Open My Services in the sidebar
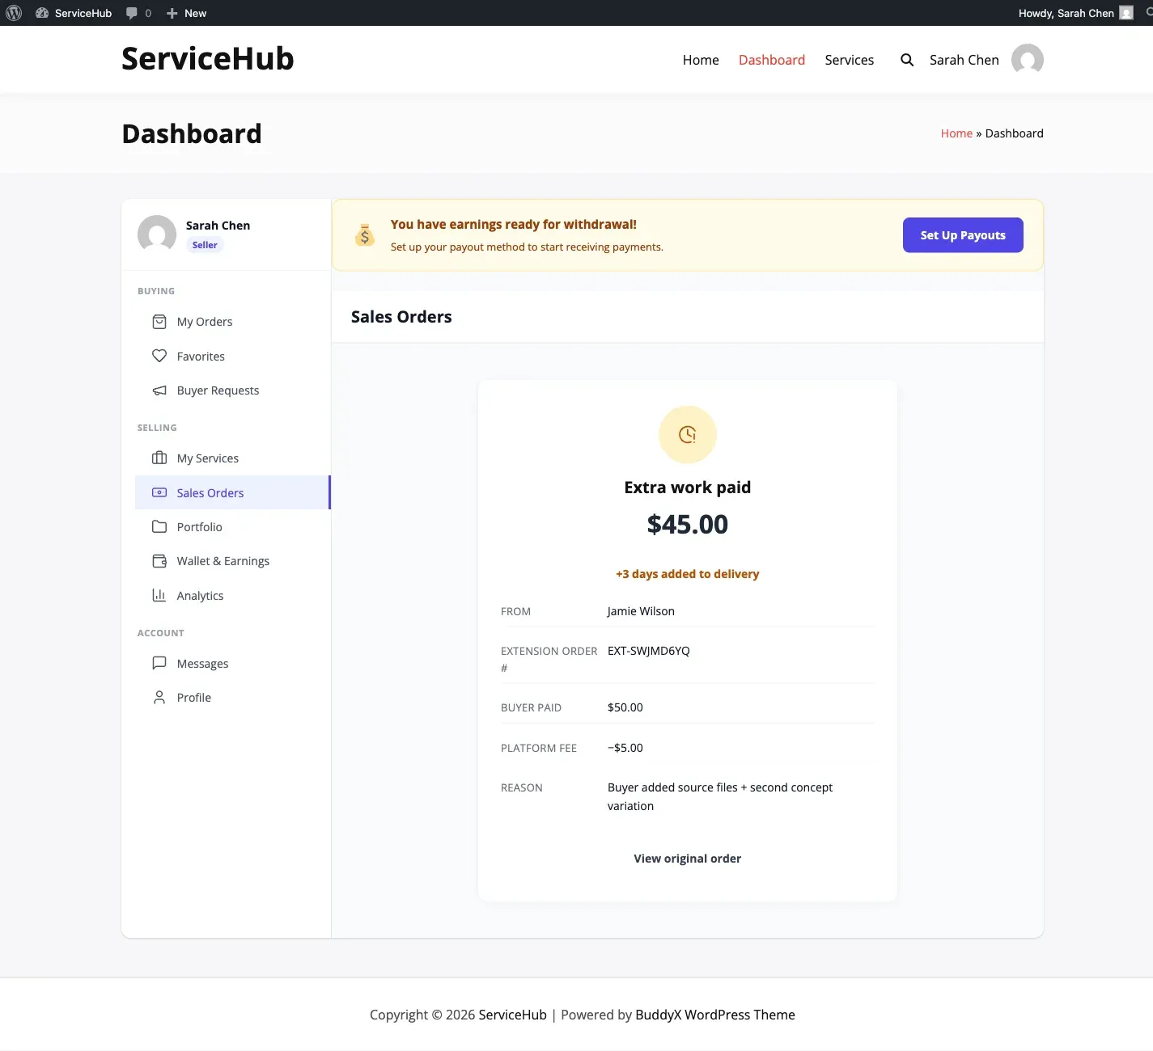The image size is (1153, 1051). (x=233, y=458)
